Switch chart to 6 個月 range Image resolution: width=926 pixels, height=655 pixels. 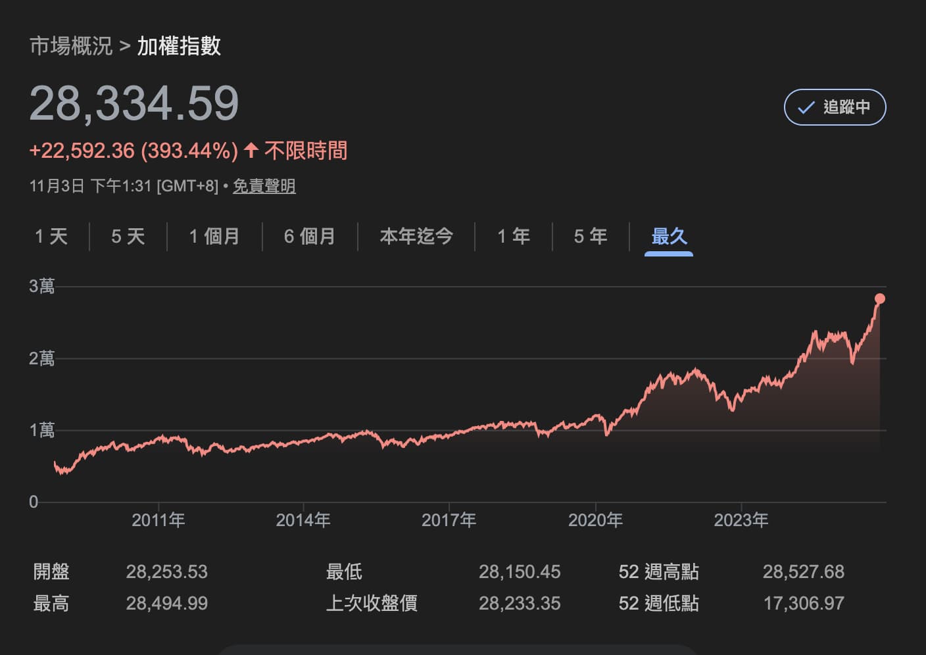pos(310,236)
